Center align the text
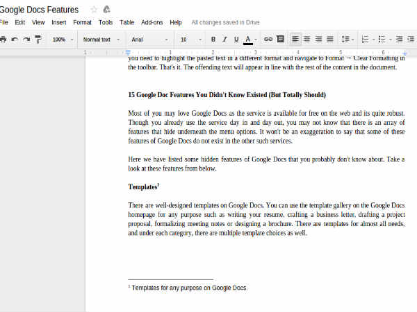 point(308,40)
